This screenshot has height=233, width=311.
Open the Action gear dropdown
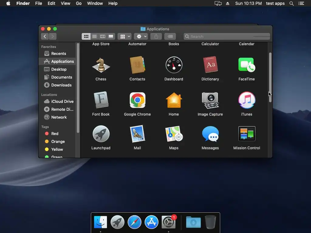tap(141, 36)
